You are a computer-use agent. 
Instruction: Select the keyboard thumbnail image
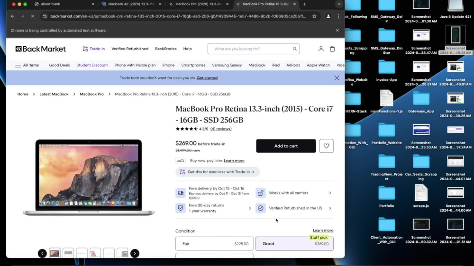(68, 253)
